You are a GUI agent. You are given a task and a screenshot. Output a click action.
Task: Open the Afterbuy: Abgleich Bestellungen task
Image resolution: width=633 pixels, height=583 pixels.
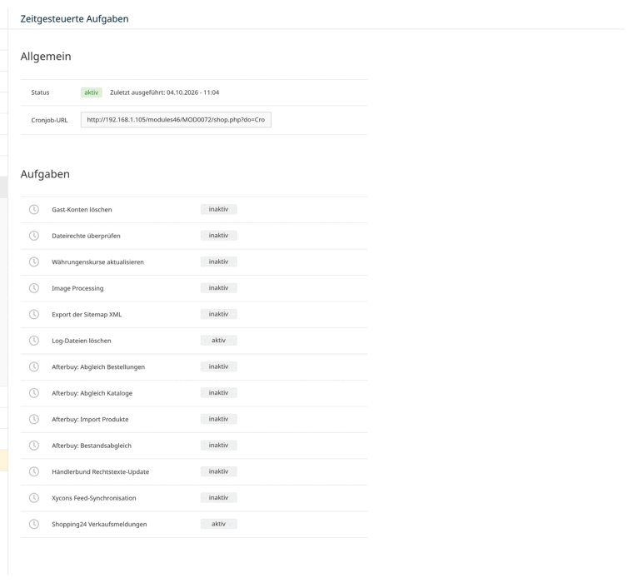98,367
